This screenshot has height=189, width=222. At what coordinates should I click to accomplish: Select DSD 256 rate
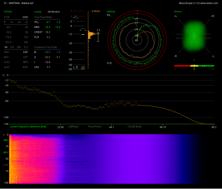pos(19,47)
